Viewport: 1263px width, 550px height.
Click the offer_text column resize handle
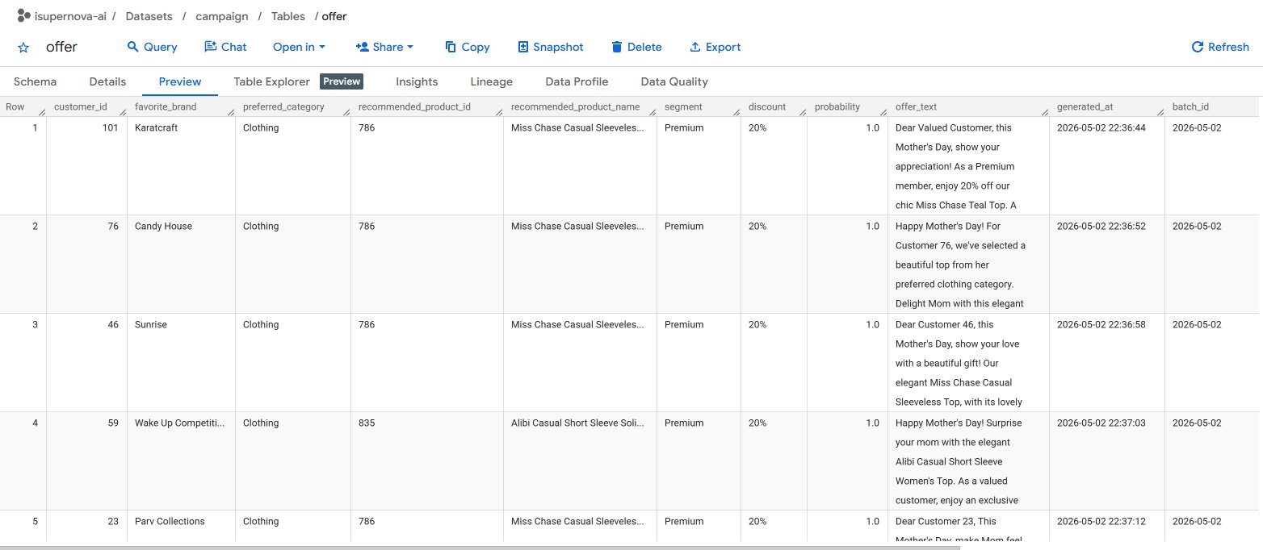tap(1044, 112)
